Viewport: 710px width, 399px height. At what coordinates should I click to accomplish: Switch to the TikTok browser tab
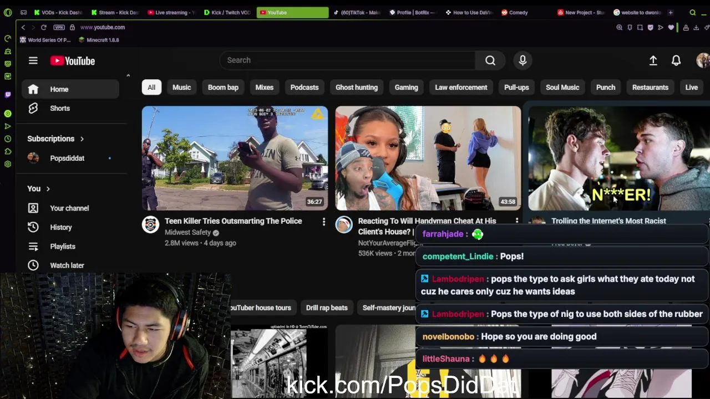pyautogui.click(x=357, y=12)
